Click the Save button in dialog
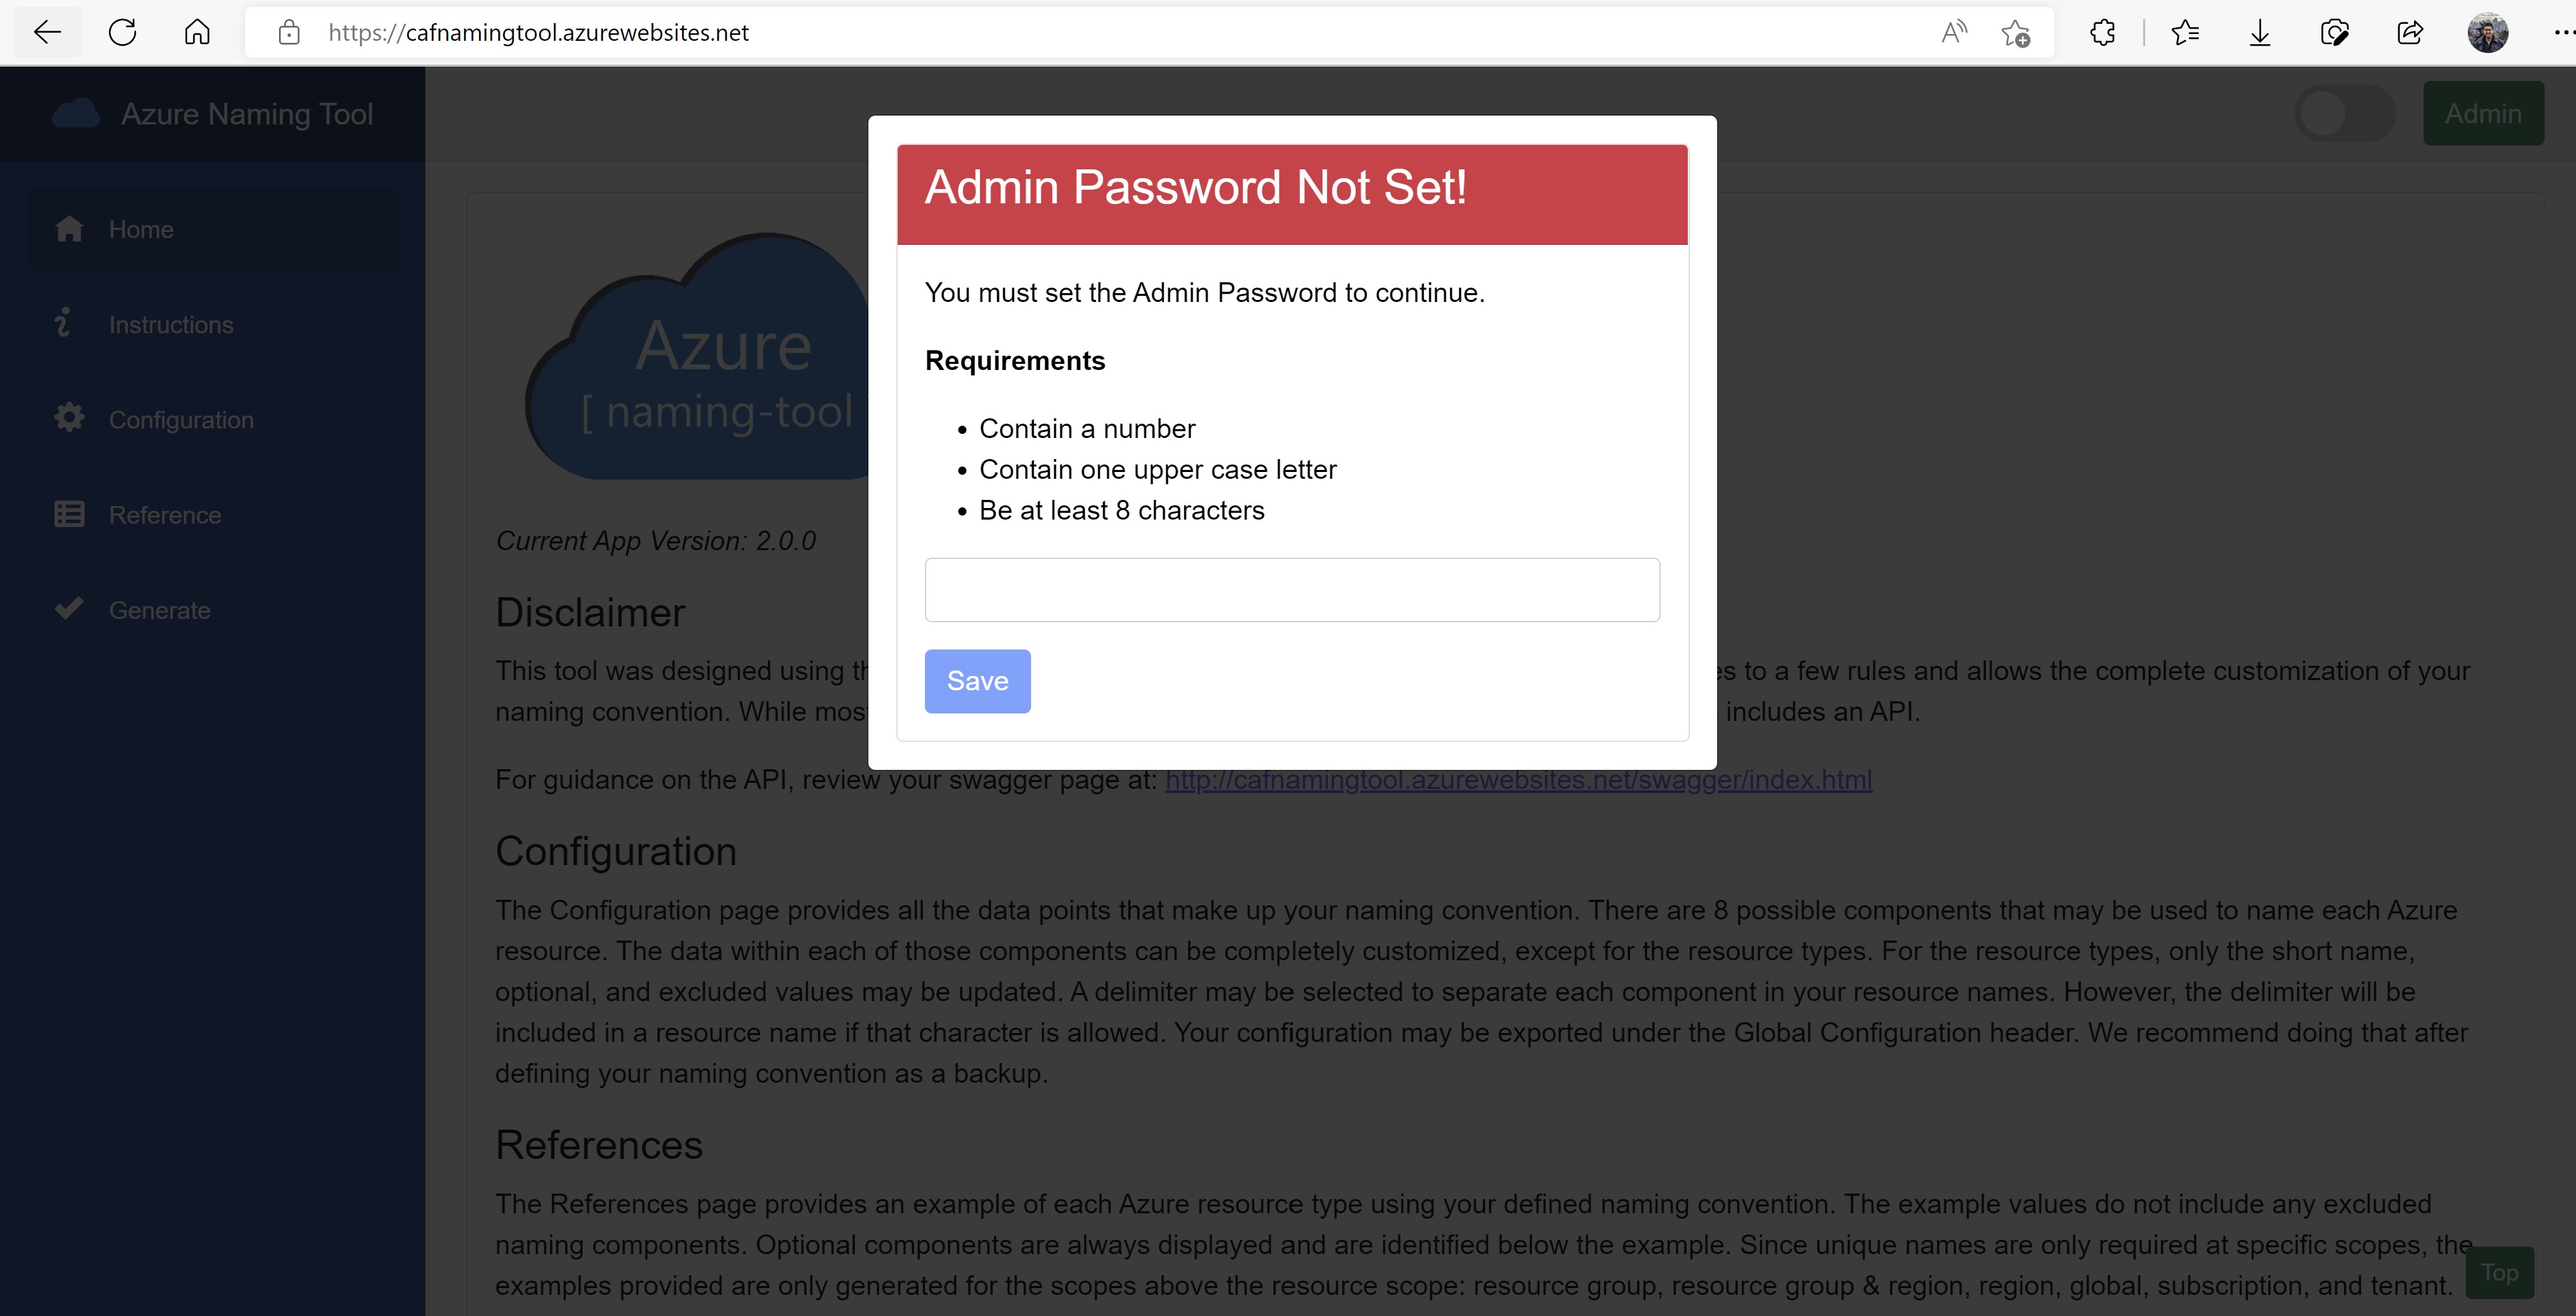The width and height of the screenshot is (2576, 1316). tap(977, 681)
